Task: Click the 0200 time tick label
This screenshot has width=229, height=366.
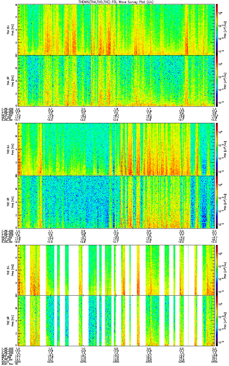Action: (18, 361)
